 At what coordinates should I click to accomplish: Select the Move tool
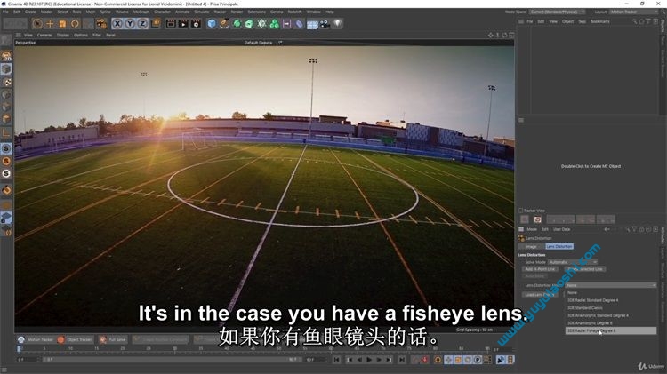50,24
